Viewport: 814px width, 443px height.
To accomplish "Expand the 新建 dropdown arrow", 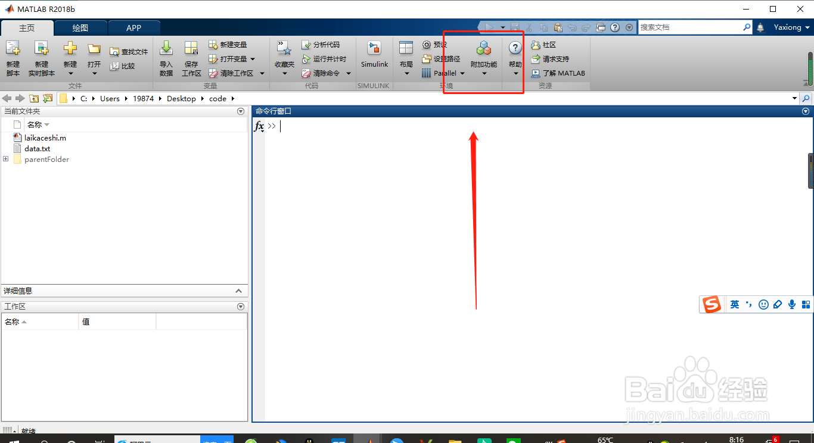I will point(70,74).
